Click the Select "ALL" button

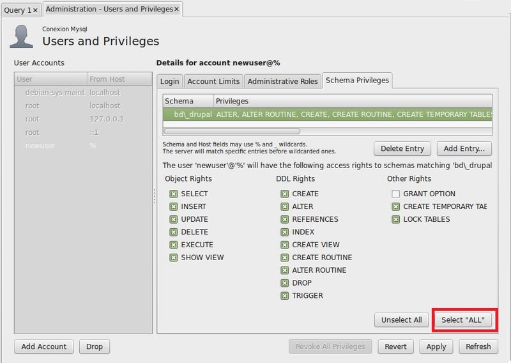click(462, 320)
